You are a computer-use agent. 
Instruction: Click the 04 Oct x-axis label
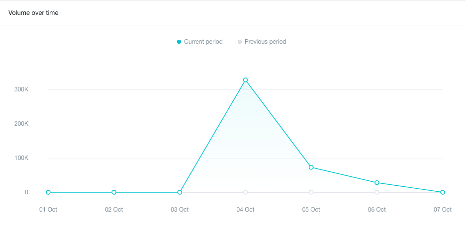(x=245, y=210)
